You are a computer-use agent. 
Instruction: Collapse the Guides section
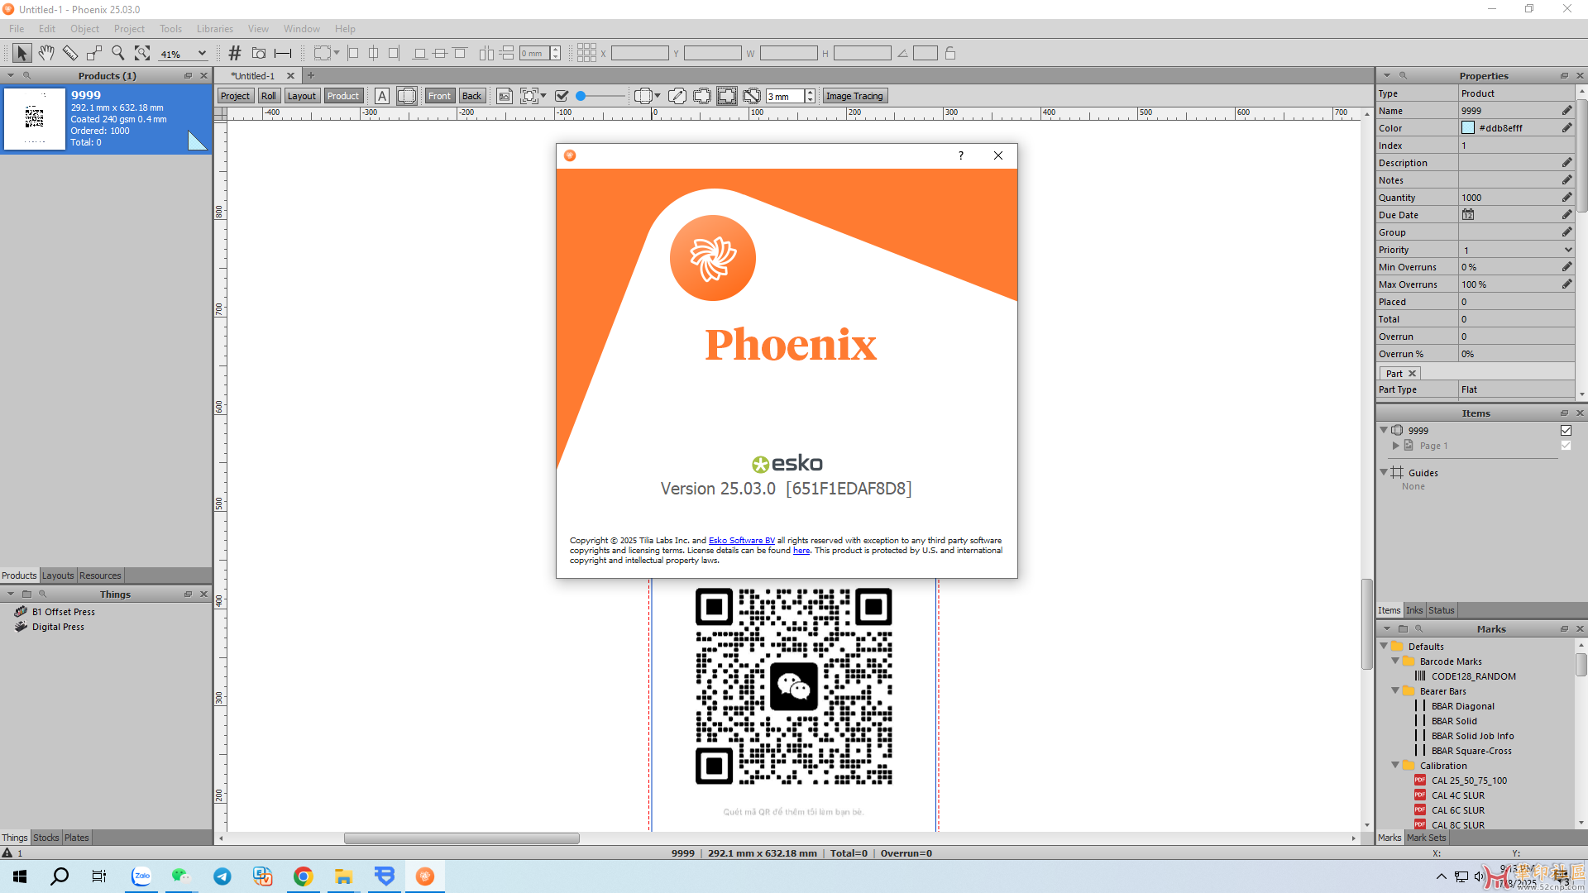click(x=1384, y=472)
